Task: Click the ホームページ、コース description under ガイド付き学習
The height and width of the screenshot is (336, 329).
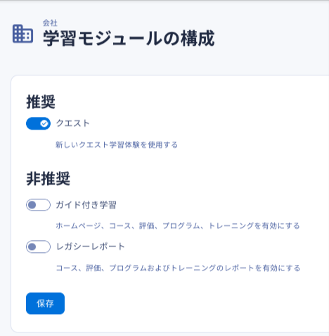Action: pos(178,226)
